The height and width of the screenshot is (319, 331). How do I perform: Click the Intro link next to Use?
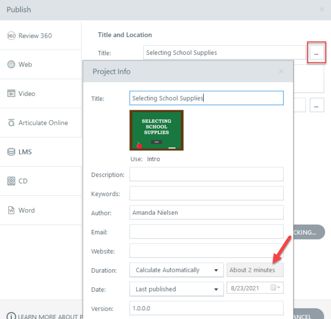[153, 159]
